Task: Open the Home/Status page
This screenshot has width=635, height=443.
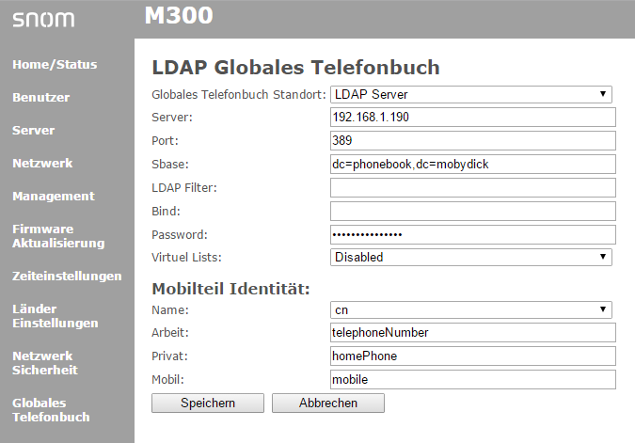Action: [x=55, y=65]
